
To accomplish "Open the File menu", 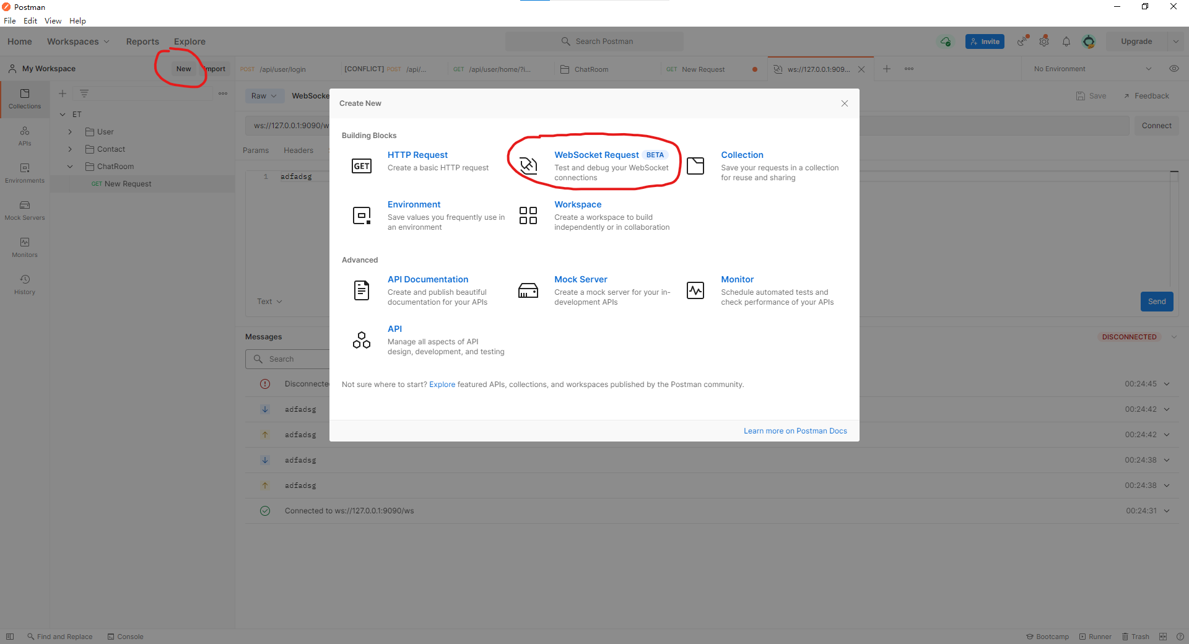I will (x=10, y=20).
